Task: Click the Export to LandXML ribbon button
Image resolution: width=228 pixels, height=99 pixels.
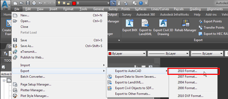Action: (145, 27)
